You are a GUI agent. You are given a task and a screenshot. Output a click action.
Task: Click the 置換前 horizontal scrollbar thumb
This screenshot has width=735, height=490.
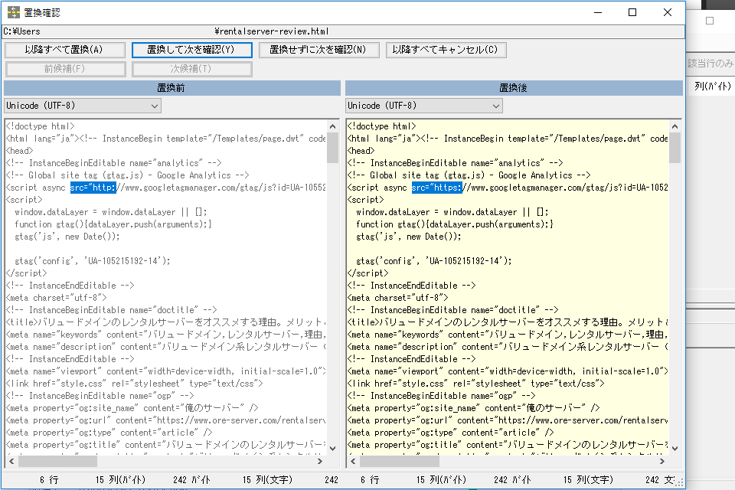[x=57, y=462]
